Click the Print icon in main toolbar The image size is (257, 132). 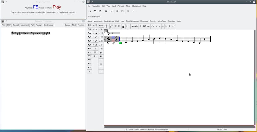tap(106, 11)
